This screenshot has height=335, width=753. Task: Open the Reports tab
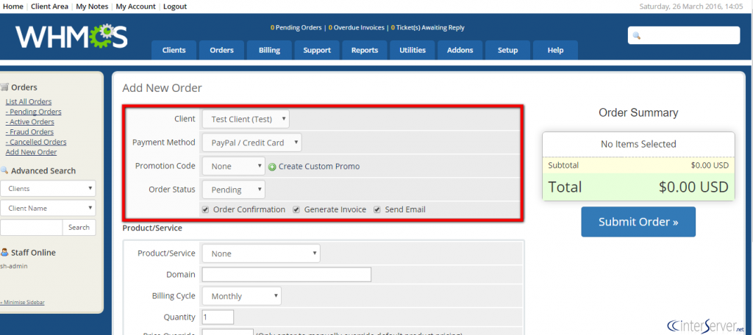[x=365, y=50]
